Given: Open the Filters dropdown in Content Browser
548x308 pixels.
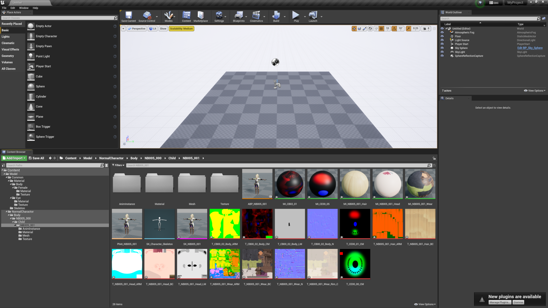Looking at the screenshot, I should 118,165.
